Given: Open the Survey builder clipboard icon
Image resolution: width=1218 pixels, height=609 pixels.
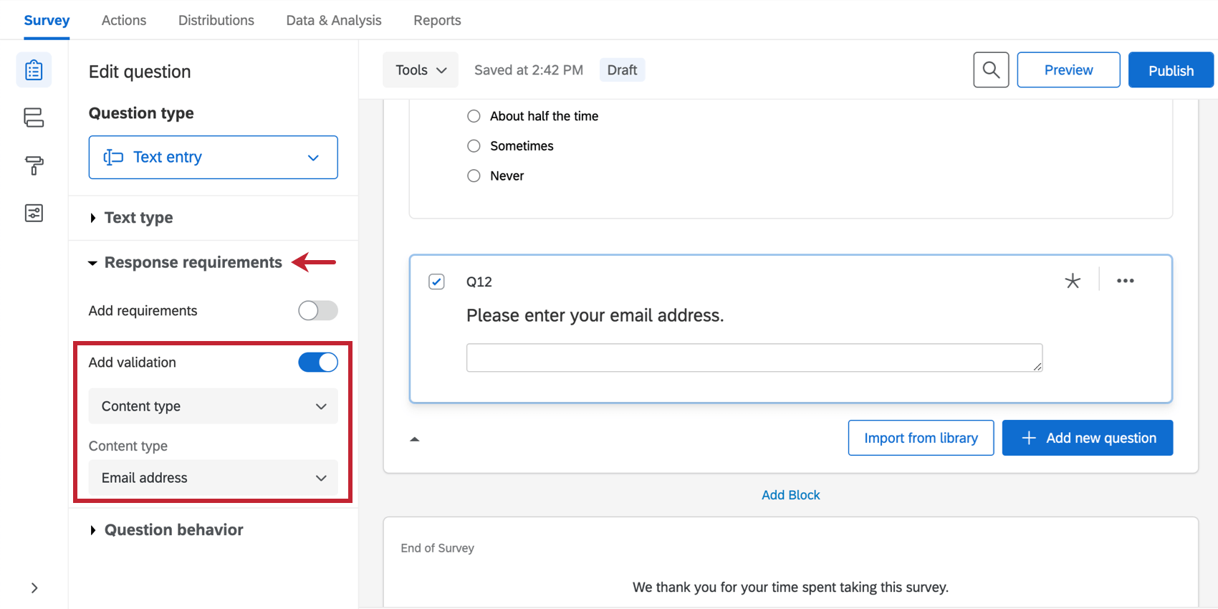Looking at the screenshot, I should (x=34, y=70).
